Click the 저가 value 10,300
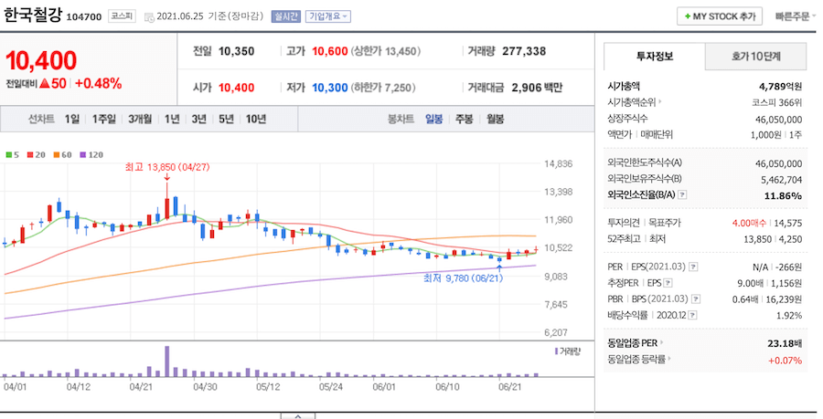 pyautogui.click(x=329, y=88)
